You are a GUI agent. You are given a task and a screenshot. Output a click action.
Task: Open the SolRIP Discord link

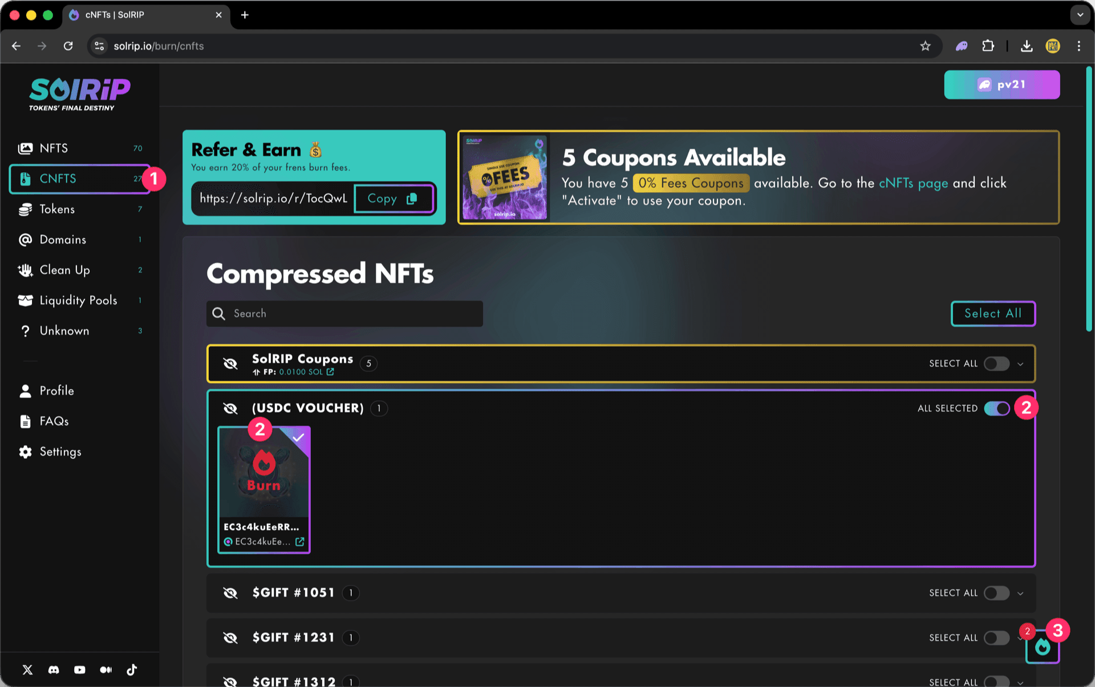pyautogui.click(x=54, y=670)
